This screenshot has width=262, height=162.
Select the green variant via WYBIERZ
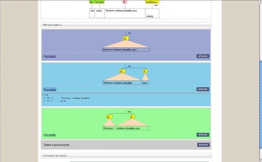[203, 135]
